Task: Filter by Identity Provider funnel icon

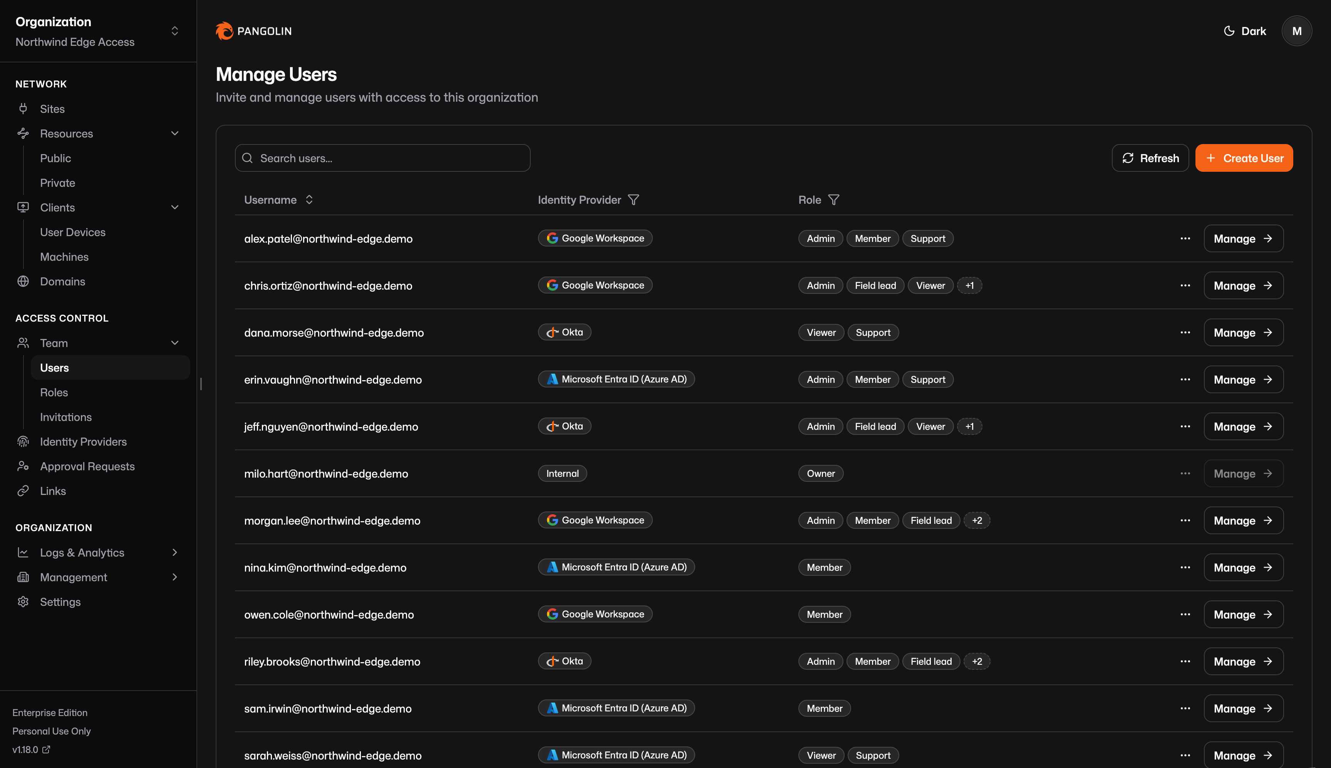Action: pos(633,200)
